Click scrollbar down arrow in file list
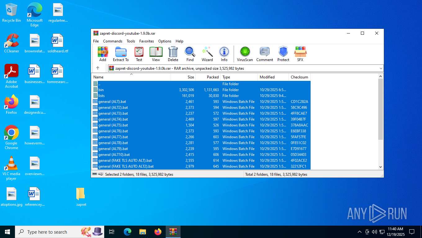 (x=381, y=167)
